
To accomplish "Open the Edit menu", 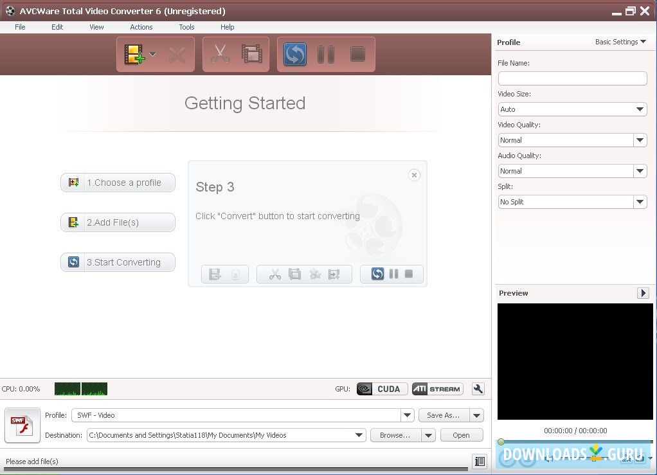I will 57,27.
